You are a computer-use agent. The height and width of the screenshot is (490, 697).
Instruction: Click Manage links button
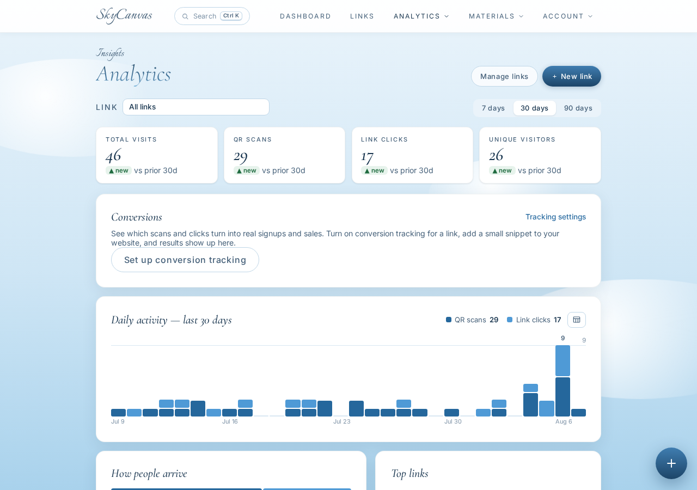pos(504,76)
